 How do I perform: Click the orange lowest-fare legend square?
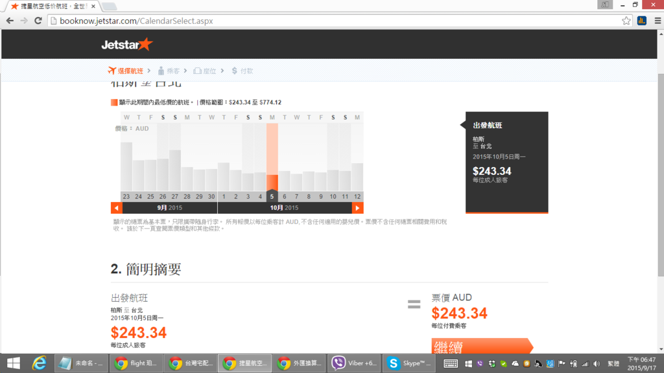click(114, 102)
